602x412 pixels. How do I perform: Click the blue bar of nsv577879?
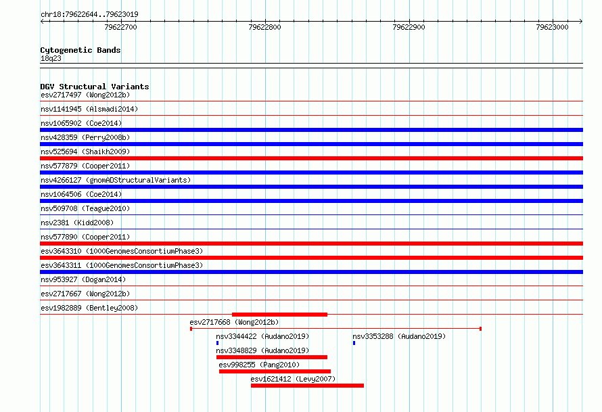click(311, 173)
